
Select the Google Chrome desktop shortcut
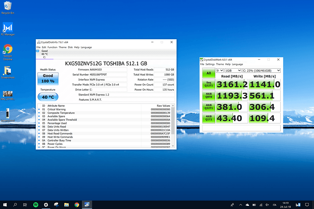tap(8, 52)
